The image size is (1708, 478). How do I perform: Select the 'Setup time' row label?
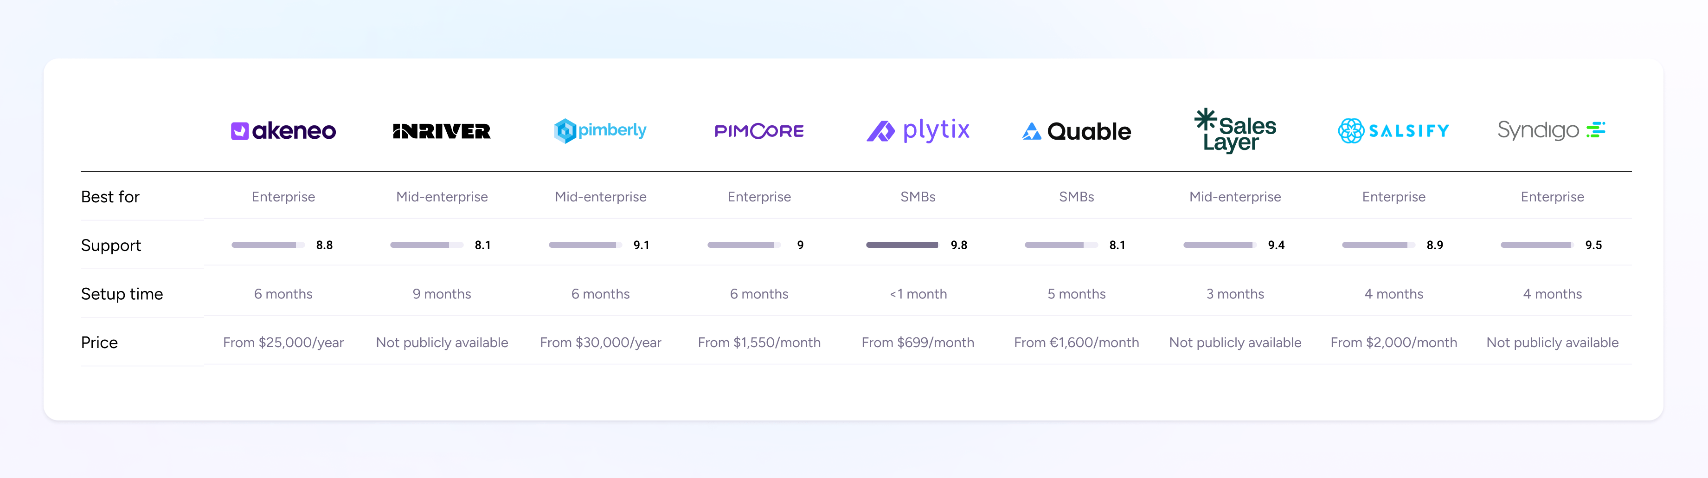(122, 294)
